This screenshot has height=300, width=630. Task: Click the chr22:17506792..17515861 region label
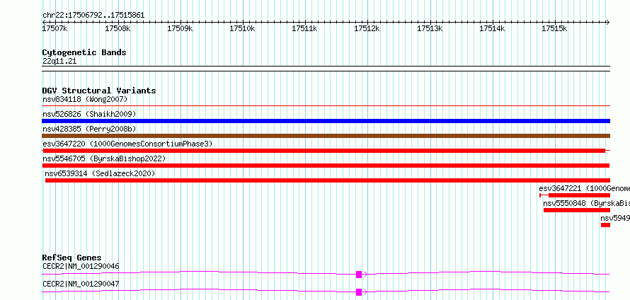[93, 16]
